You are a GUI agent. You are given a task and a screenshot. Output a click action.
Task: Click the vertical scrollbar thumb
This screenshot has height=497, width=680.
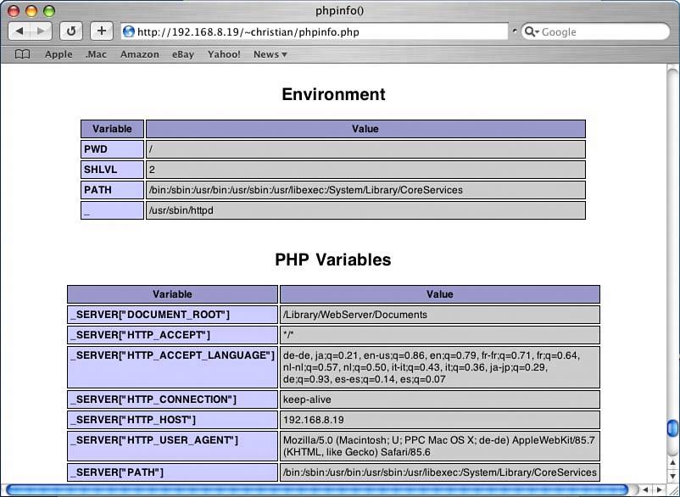[x=672, y=428]
